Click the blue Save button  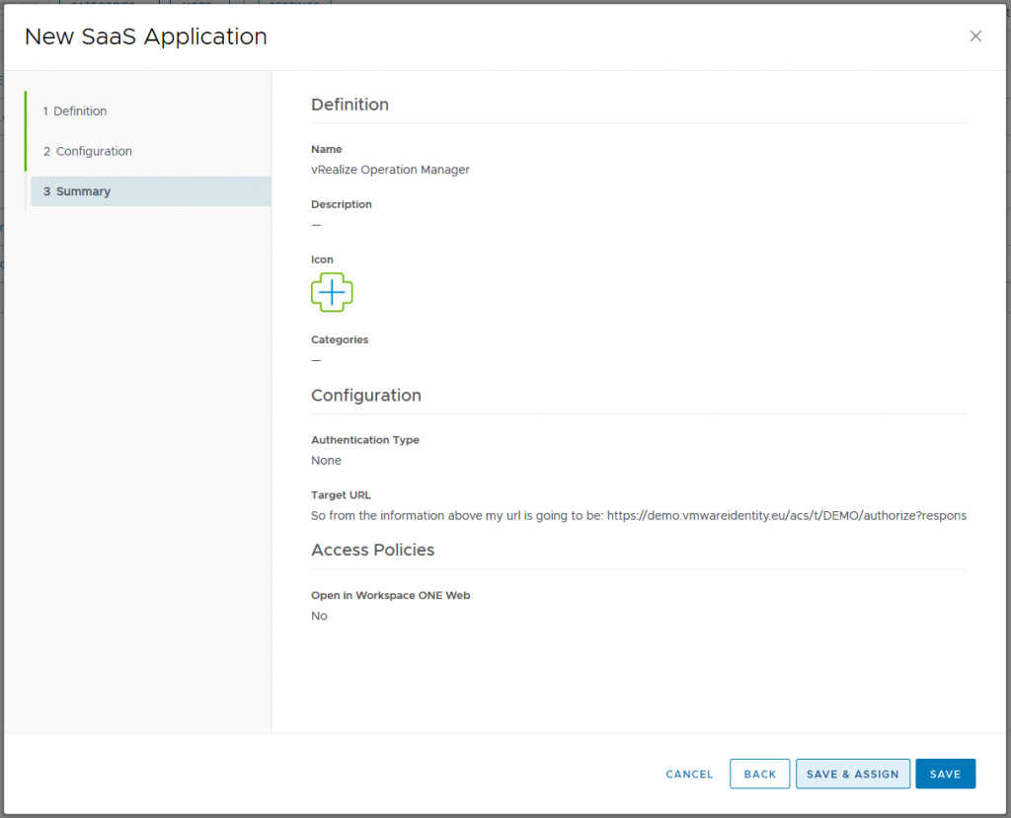coord(945,775)
